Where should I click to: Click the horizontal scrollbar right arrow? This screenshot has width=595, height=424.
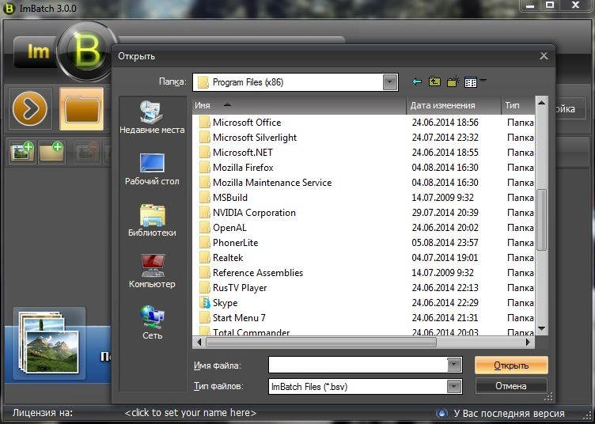point(528,343)
